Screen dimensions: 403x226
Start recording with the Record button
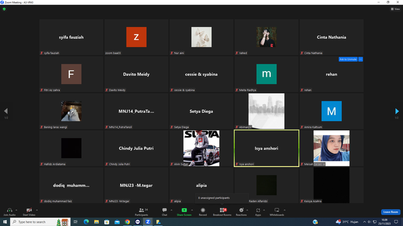[x=203, y=212]
